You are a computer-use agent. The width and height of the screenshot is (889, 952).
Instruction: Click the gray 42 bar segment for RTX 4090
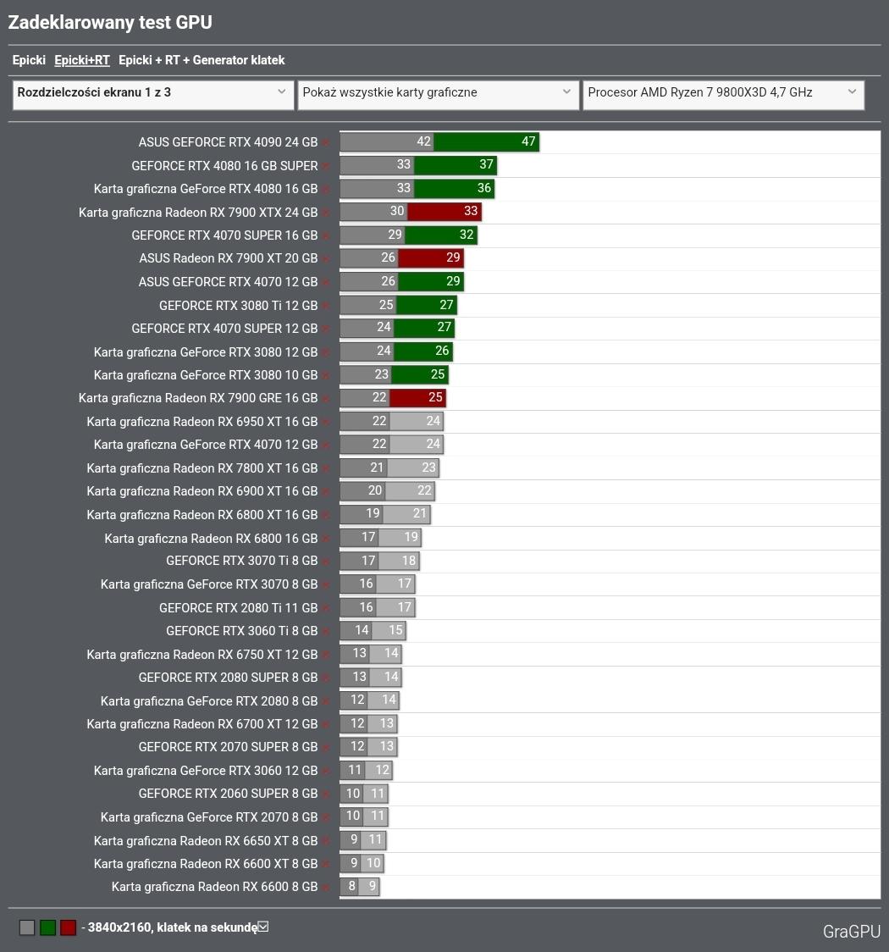[387, 142]
